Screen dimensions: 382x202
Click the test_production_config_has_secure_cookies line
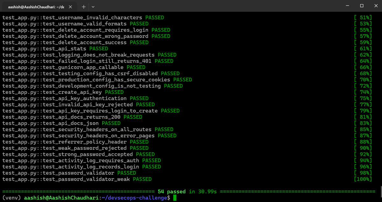pyautogui.click(x=97, y=80)
